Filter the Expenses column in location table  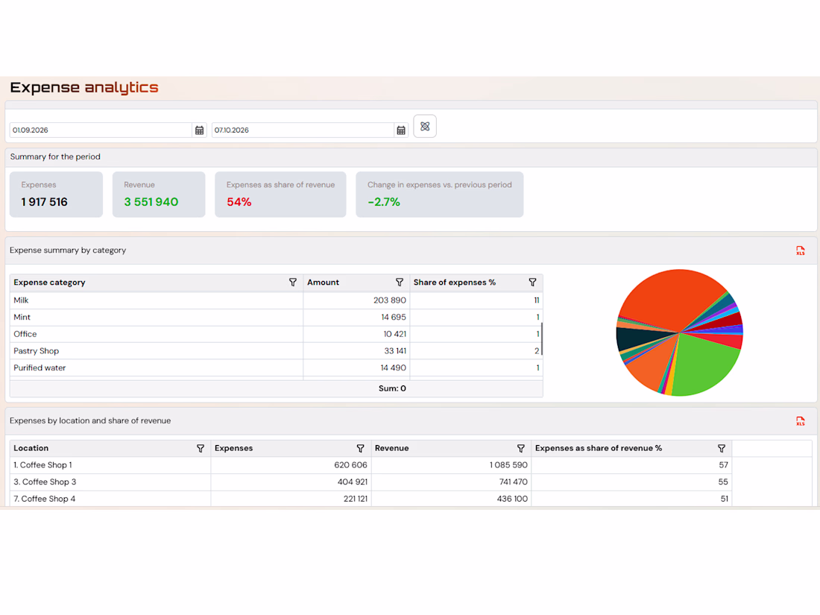360,449
